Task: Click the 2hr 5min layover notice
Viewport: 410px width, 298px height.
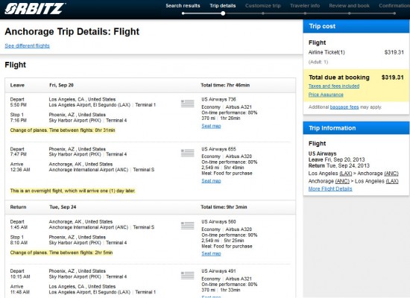Action: (61, 253)
